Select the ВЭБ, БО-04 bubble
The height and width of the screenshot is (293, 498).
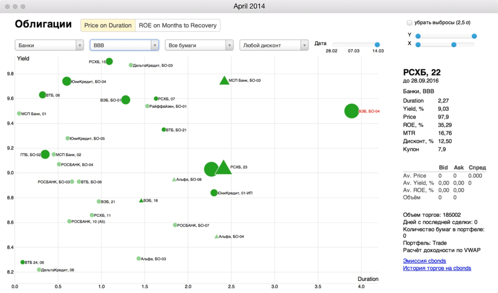[351, 111]
